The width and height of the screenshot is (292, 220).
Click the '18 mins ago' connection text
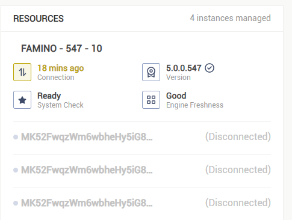61,68
